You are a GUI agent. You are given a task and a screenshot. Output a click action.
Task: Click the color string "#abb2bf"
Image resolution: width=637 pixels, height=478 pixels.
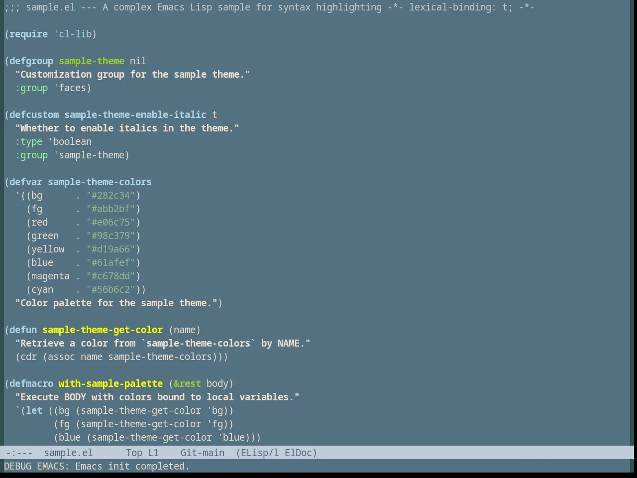pyautogui.click(x=110, y=209)
